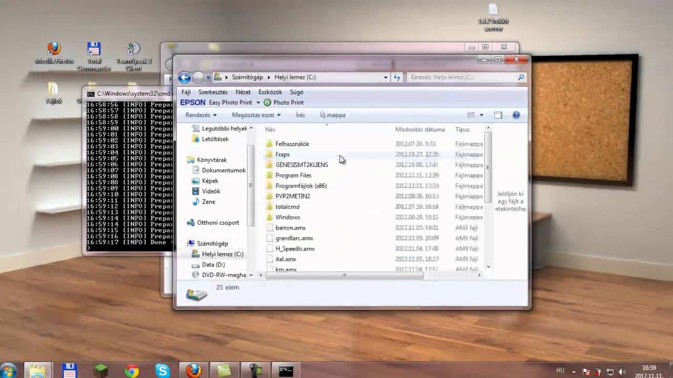The image size is (673, 378).
Task: Select the totalcmd folder name
Action: point(287,207)
